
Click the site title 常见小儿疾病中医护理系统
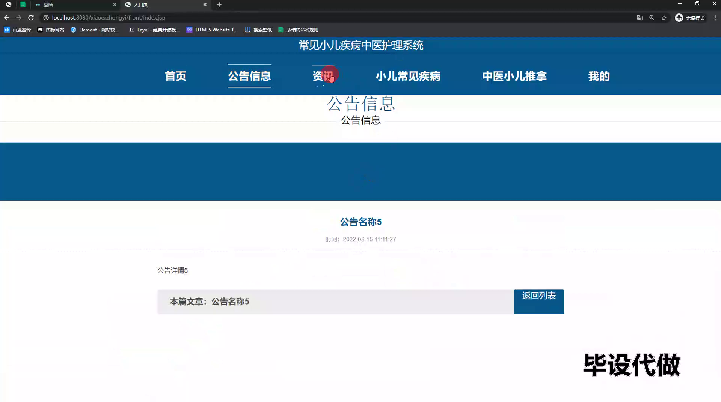361,45
